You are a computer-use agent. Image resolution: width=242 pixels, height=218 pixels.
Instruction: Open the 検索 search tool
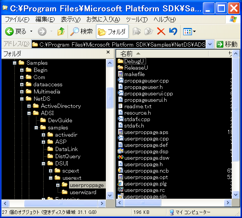82,31
